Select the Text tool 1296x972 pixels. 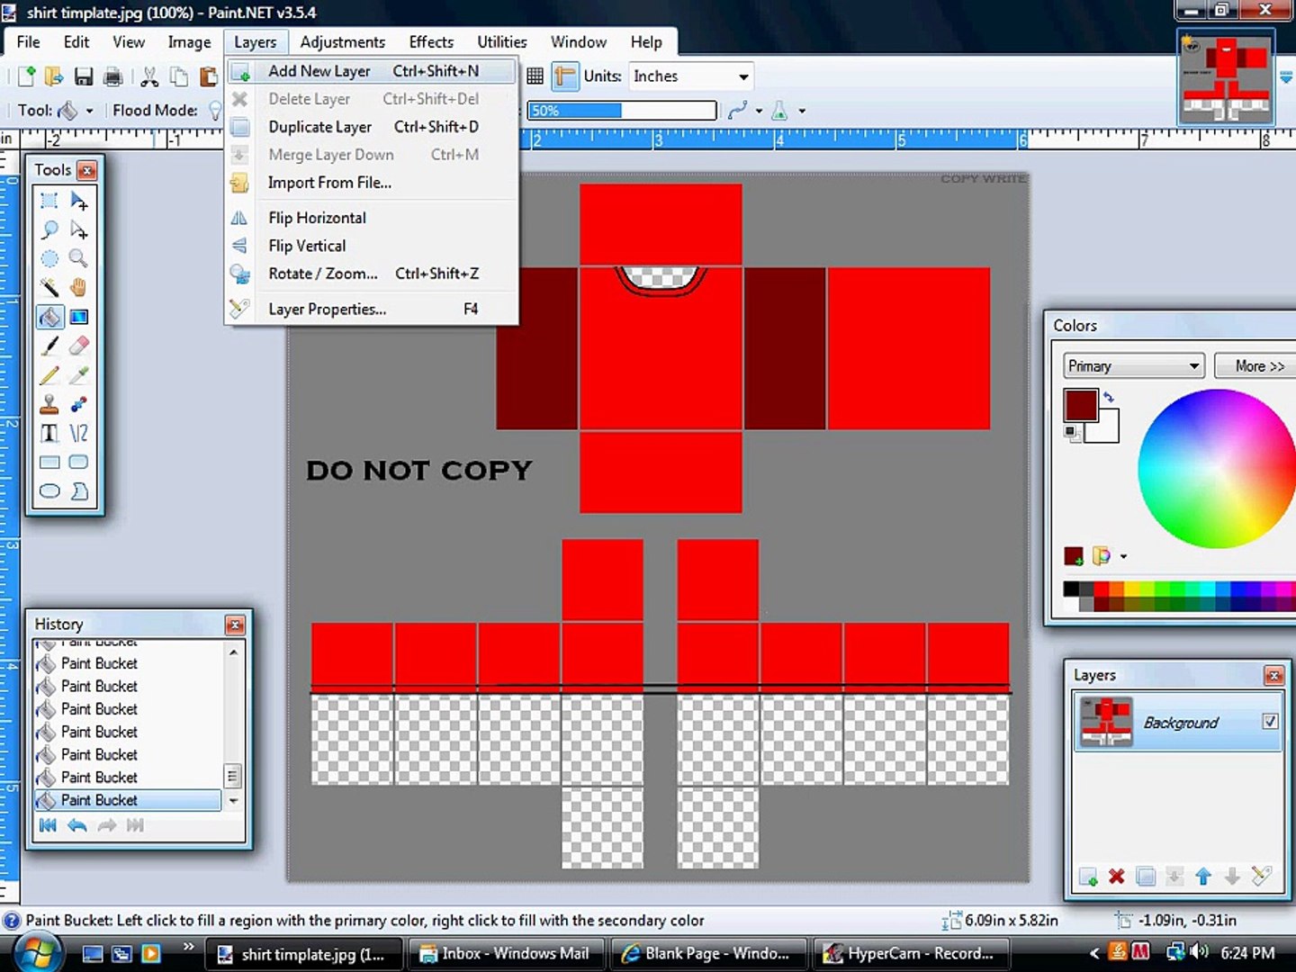(49, 433)
